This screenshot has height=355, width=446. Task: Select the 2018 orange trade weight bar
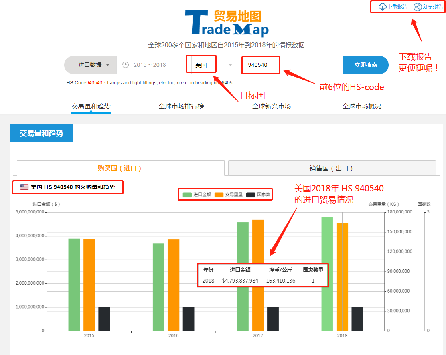coord(342,277)
